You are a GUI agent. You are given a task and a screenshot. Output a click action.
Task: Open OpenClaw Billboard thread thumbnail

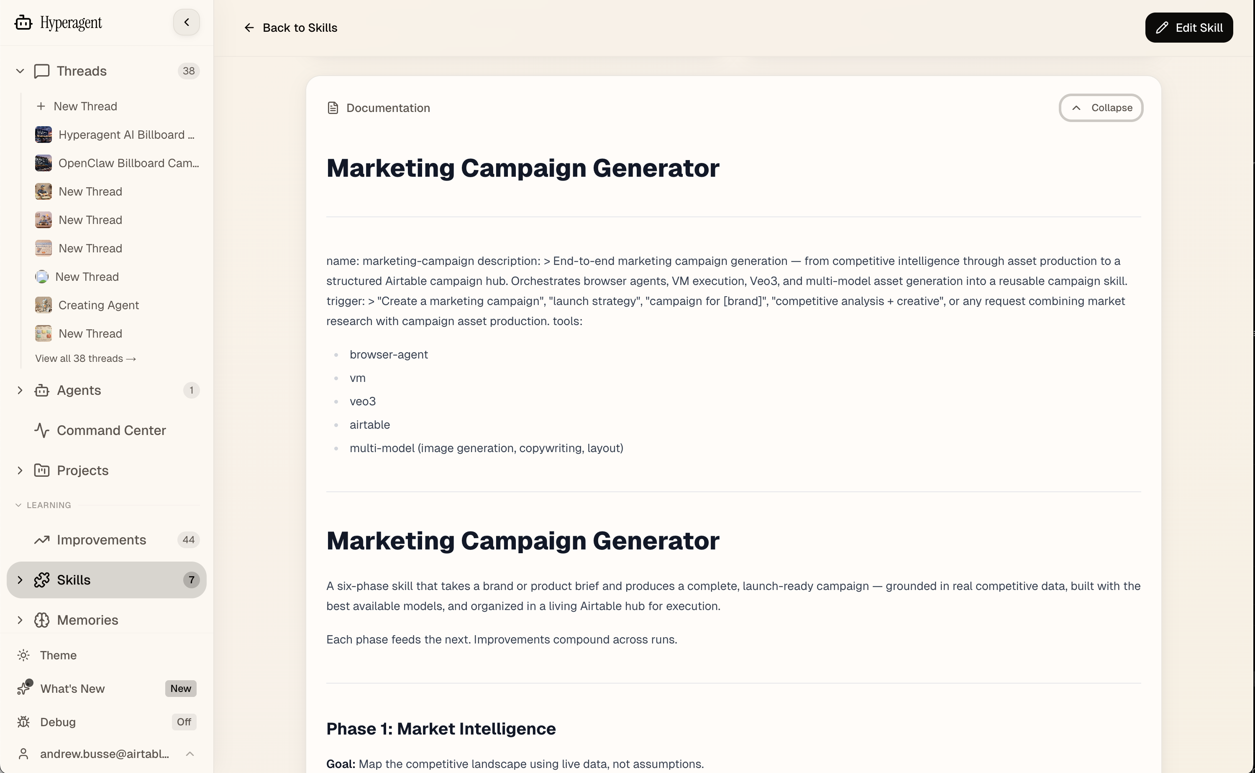[x=44, y=163]
